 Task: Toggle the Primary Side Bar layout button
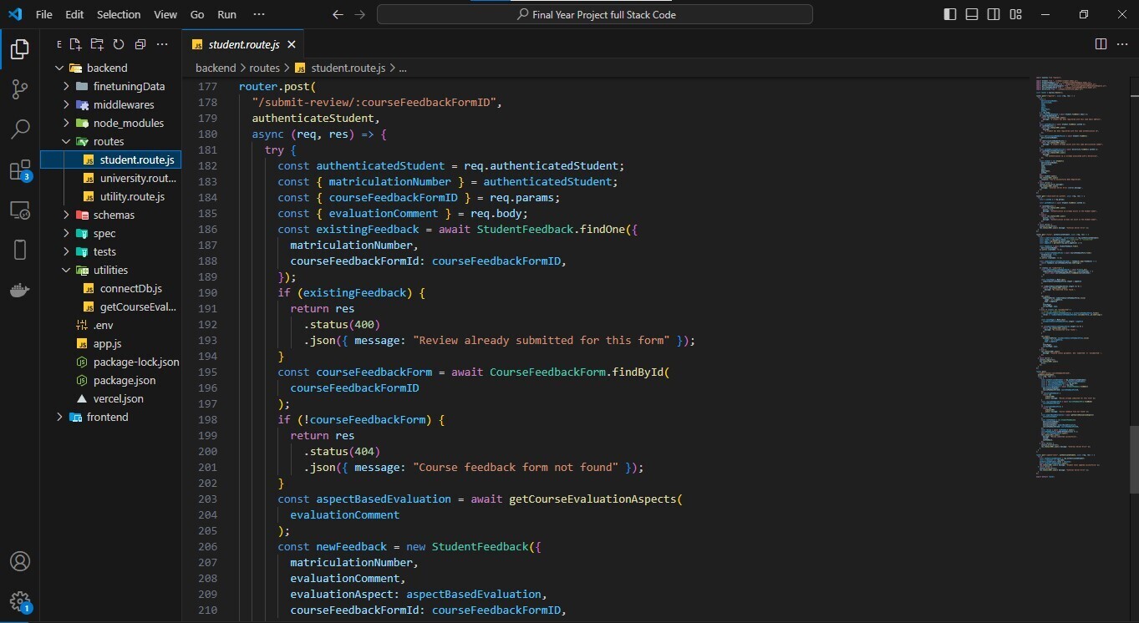click(x=950, y=14)
